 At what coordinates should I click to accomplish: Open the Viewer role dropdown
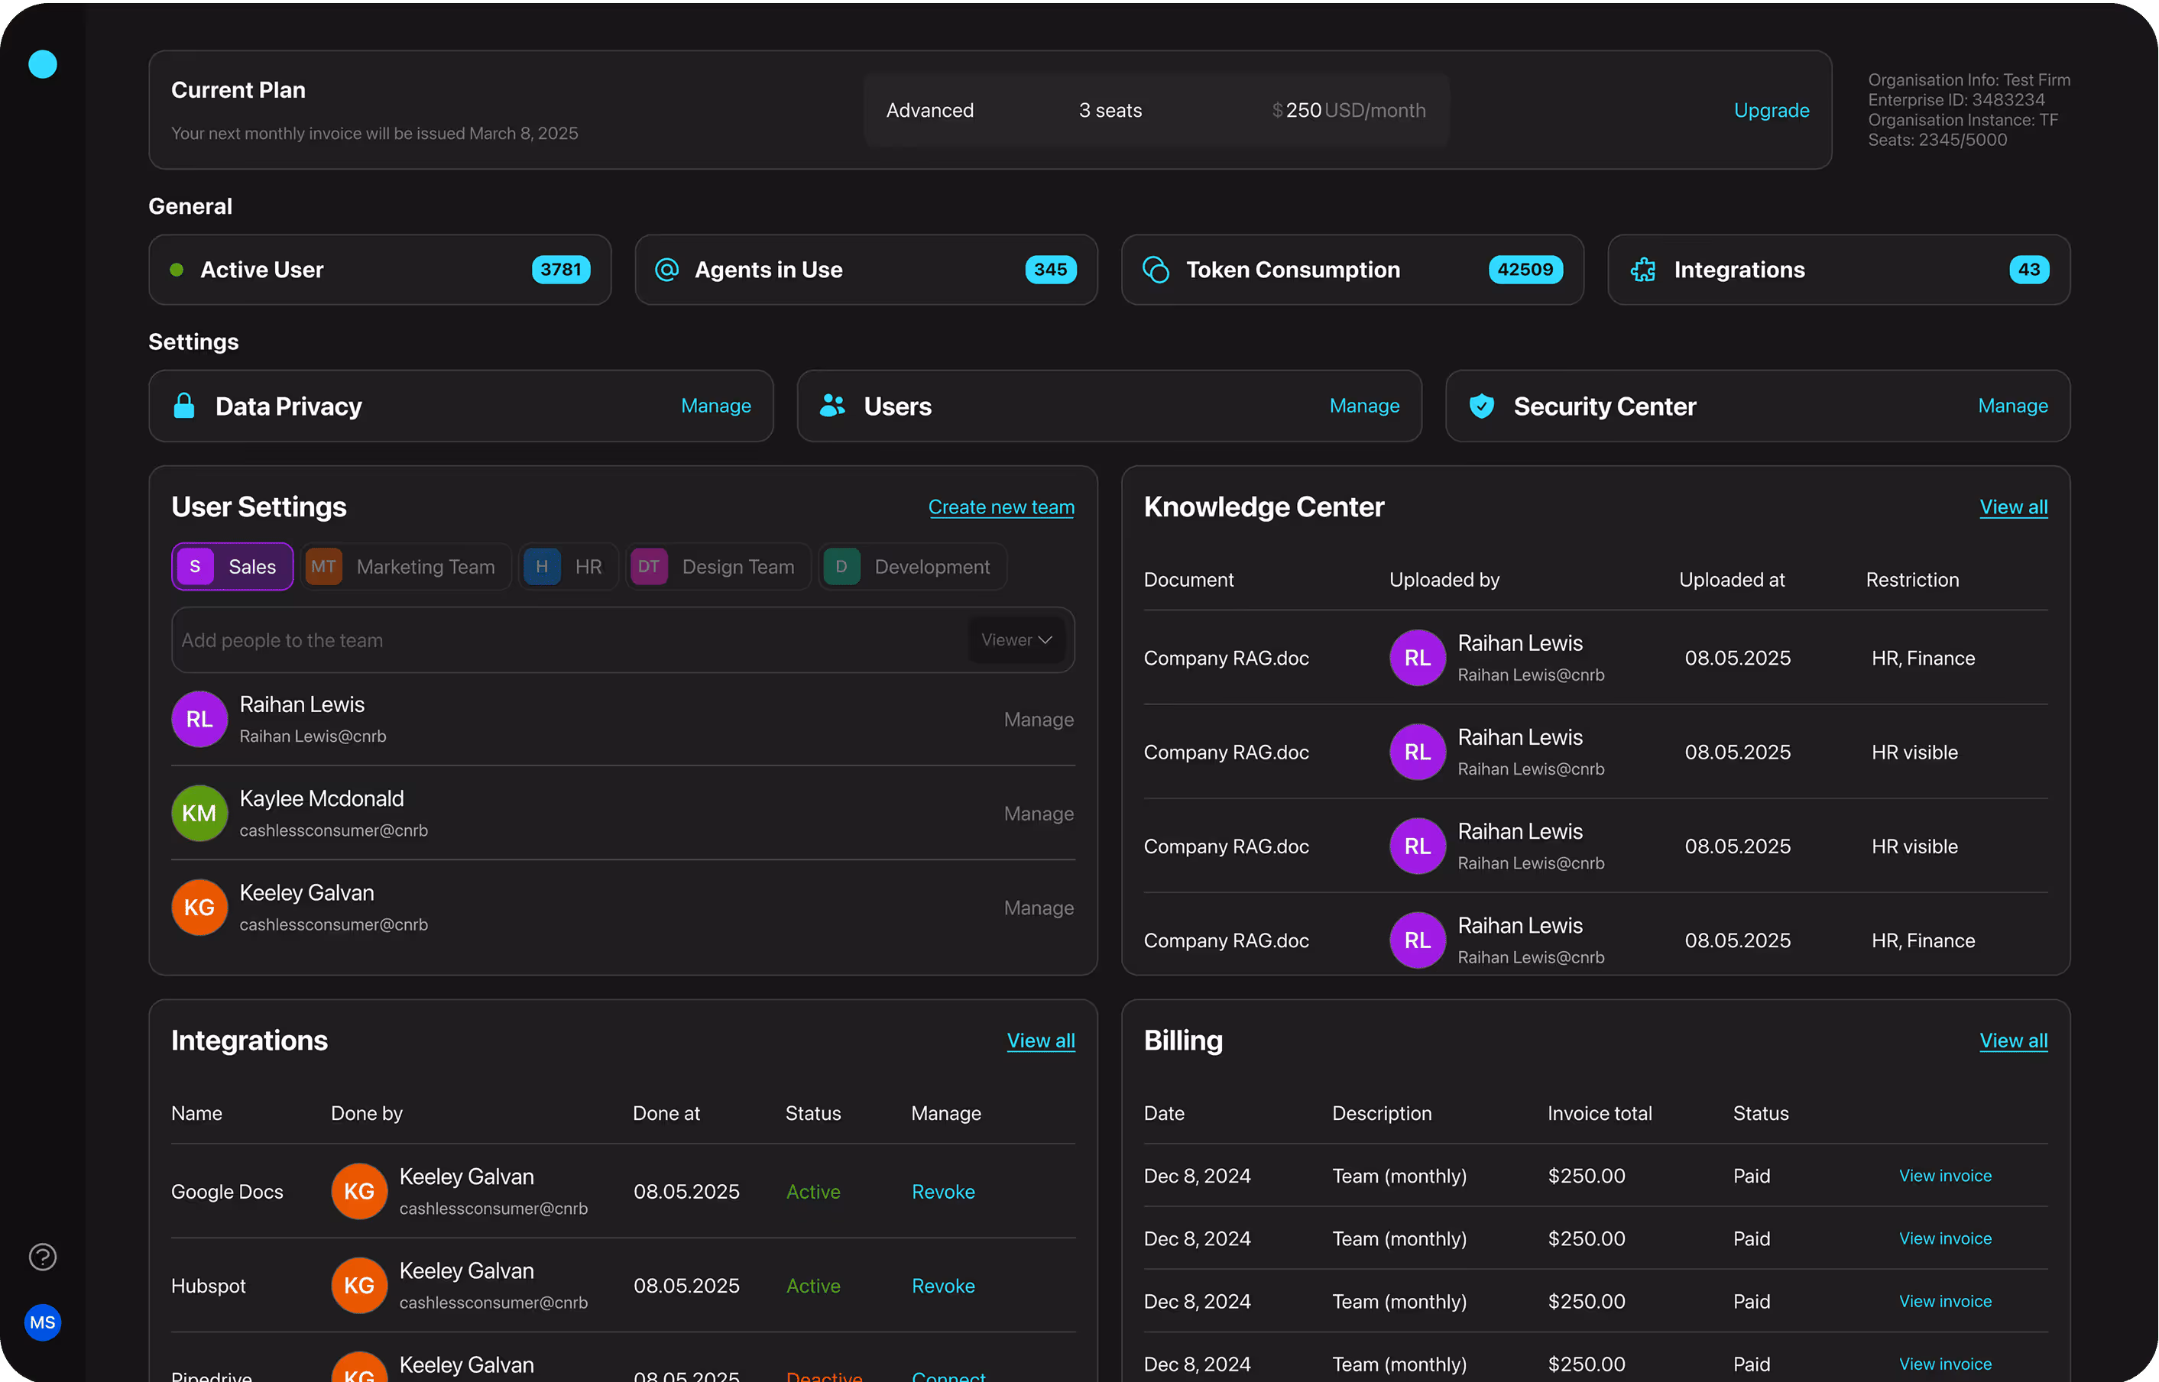tap(1016, 640)
